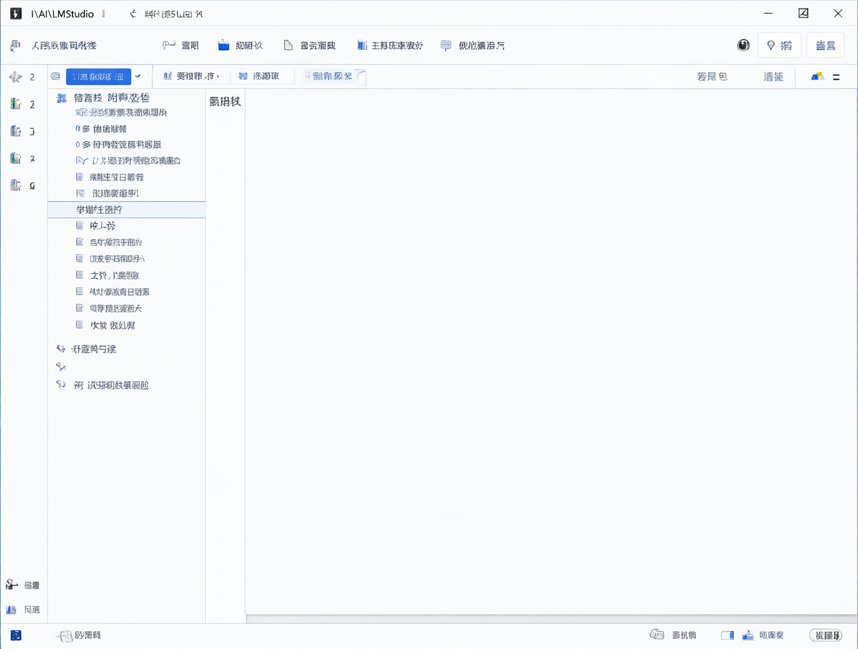The image size is (858, 649).
Task: Click the thumbs-up icon in status bar
Action: click(x=748, y=635)
